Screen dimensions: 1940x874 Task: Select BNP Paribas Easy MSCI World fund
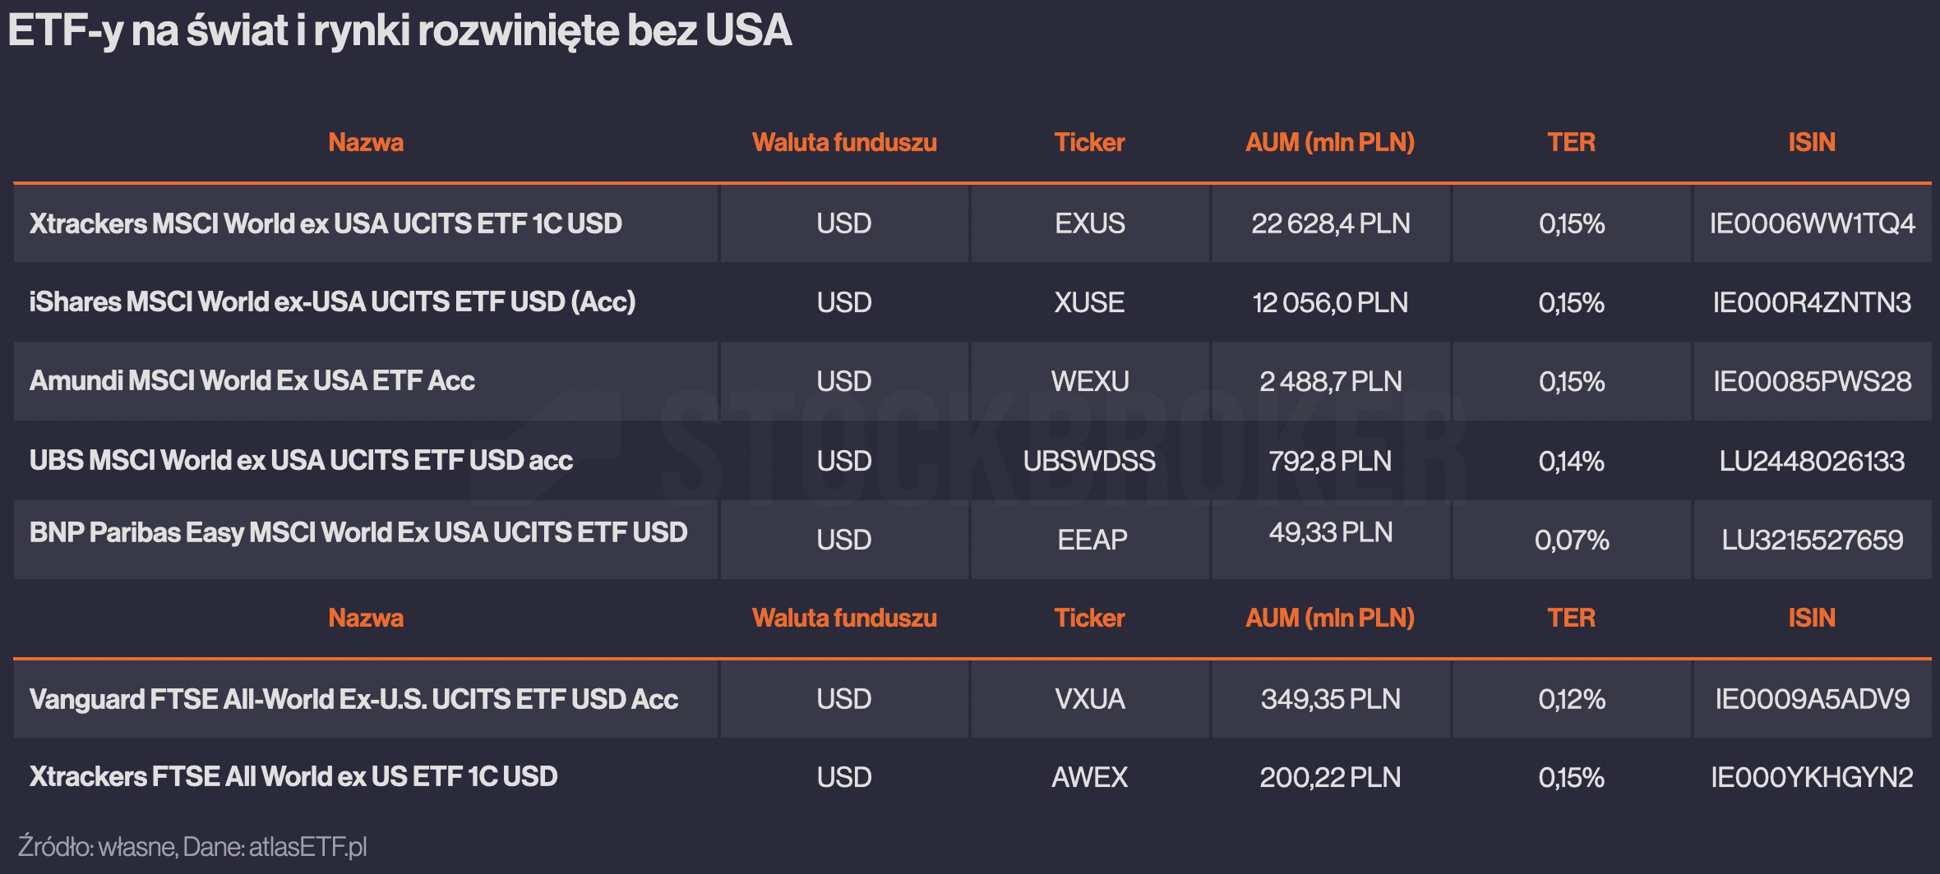(x=358, y=532)
